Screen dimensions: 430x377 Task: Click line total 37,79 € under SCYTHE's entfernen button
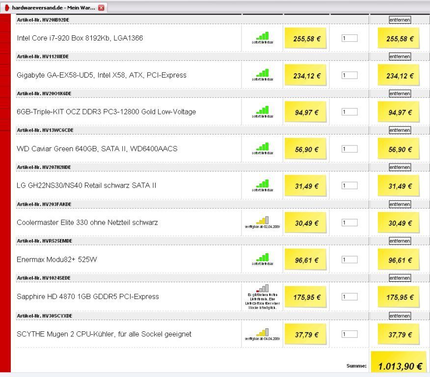click(400, 335)
